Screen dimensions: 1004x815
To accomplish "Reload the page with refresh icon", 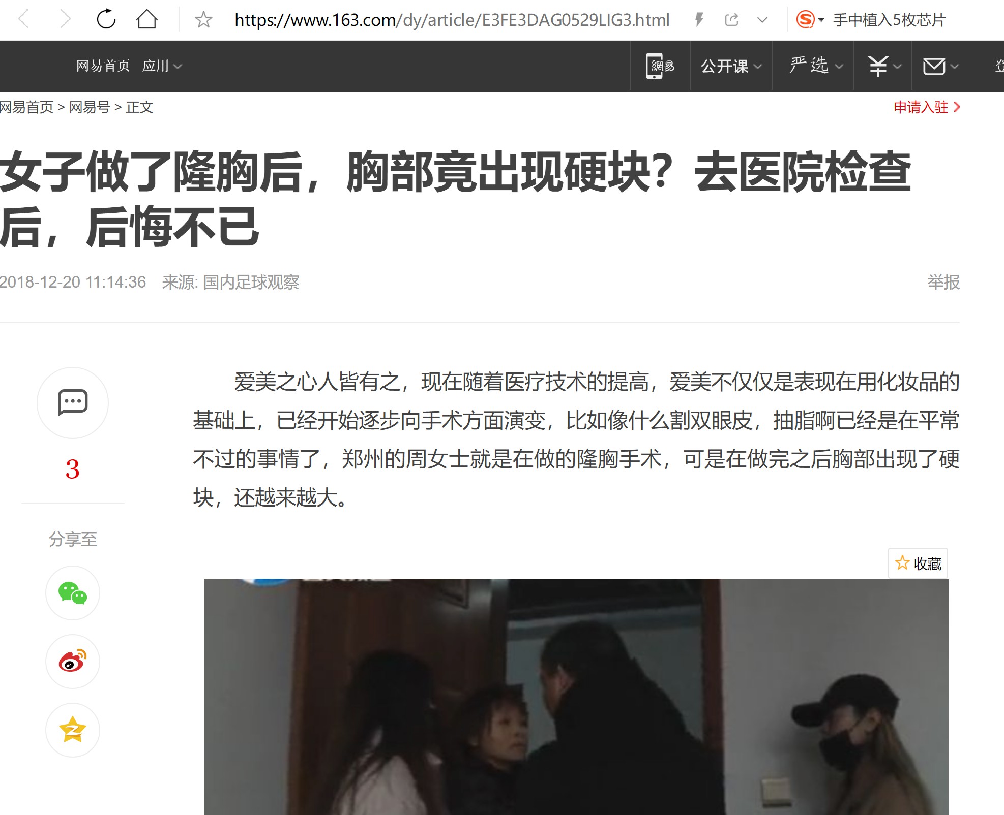I will tap(106, 19).
